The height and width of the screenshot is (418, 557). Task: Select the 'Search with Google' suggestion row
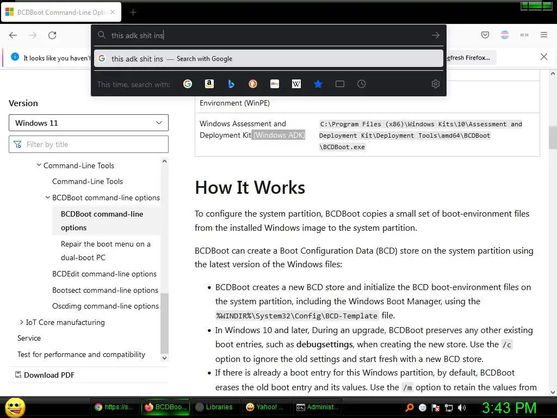coord(269,59)
